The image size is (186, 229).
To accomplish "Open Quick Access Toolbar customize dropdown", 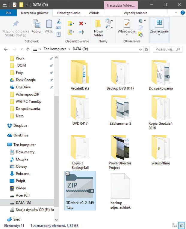I will coord(27,5).
